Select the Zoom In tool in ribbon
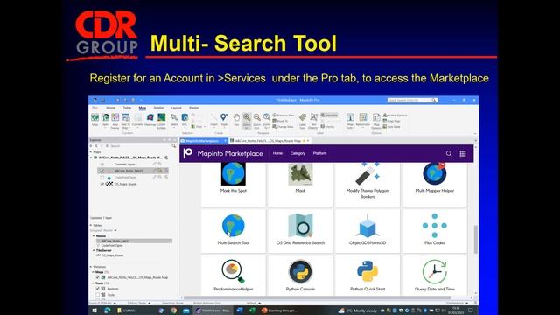This screenshot has height=315, width=560. click(x=247, y=121)
